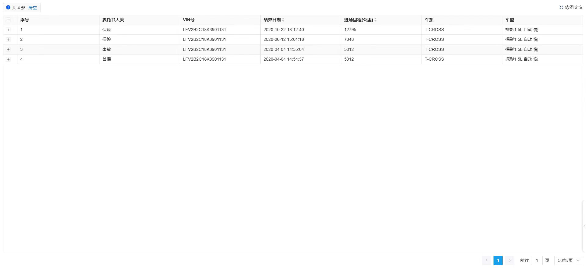The width and height of the screenshot is (586, 268).
Task: Open 列定义 column settings
Action: pos(574,7)
